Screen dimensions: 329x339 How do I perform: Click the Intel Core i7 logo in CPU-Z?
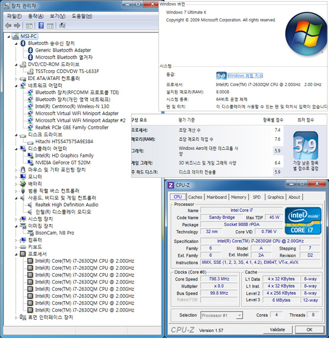(303, 221)
